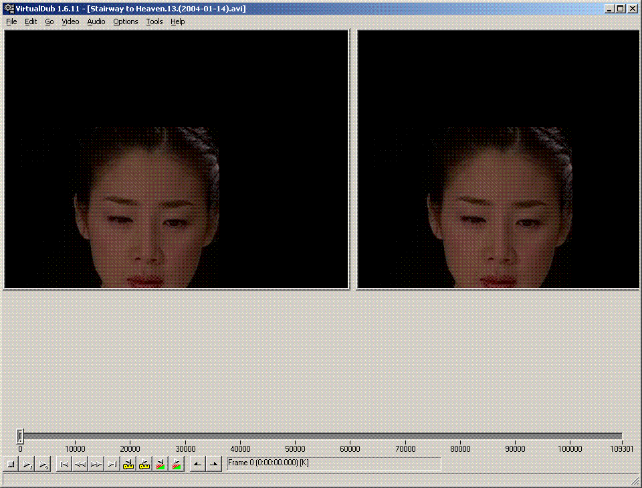Click the timeline at frame 30000
This screenshot has height=488, width=642.
point(185,449)
